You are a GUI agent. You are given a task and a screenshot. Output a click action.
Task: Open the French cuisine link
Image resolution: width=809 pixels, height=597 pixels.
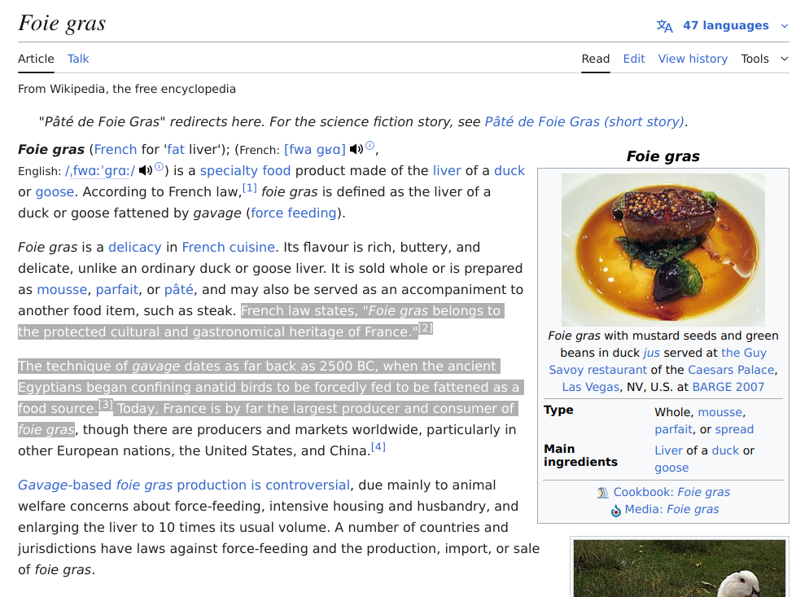point(228,247)
